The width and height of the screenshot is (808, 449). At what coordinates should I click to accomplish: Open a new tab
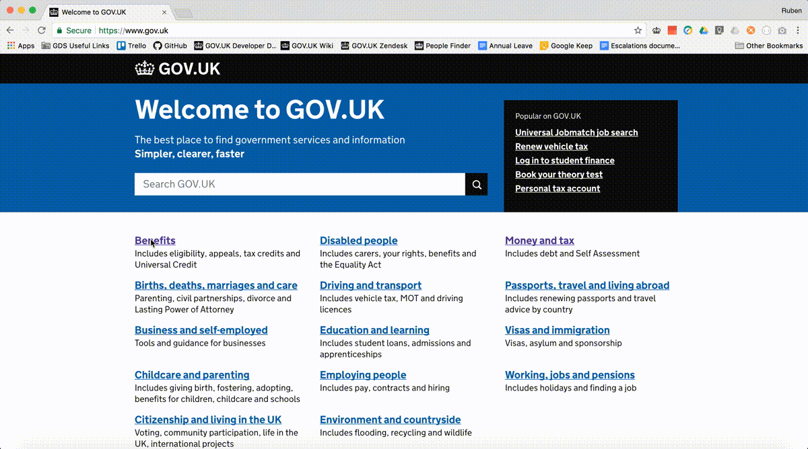(184, 13)
